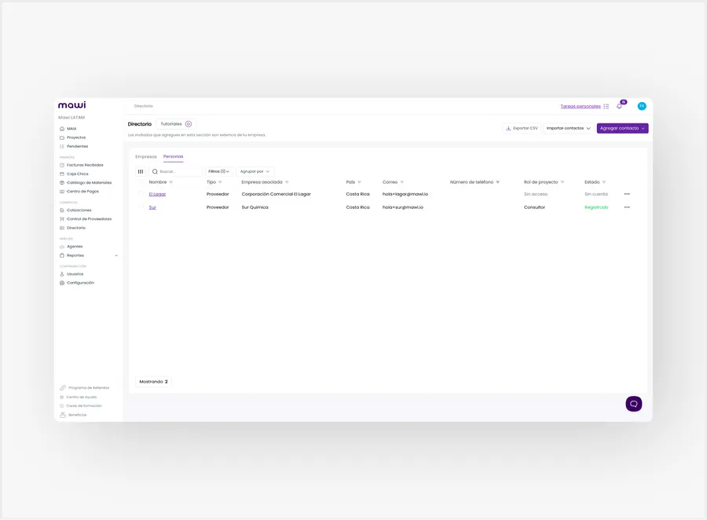Image resolution: width=707 pixels, height=520 pixels.
Task: Open the Importar contactos dropdown
Action: click(568, 128)
